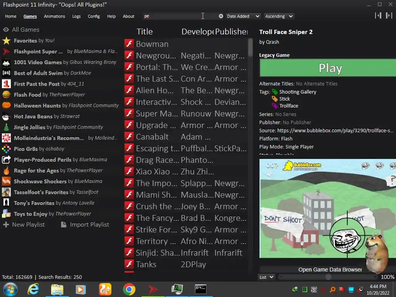Click the Troll Face Sniper 2 screenshot
The image size is (396, 297).
(x=328, y=208)
